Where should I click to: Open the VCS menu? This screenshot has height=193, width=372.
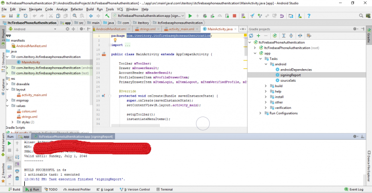coord(120,9)
